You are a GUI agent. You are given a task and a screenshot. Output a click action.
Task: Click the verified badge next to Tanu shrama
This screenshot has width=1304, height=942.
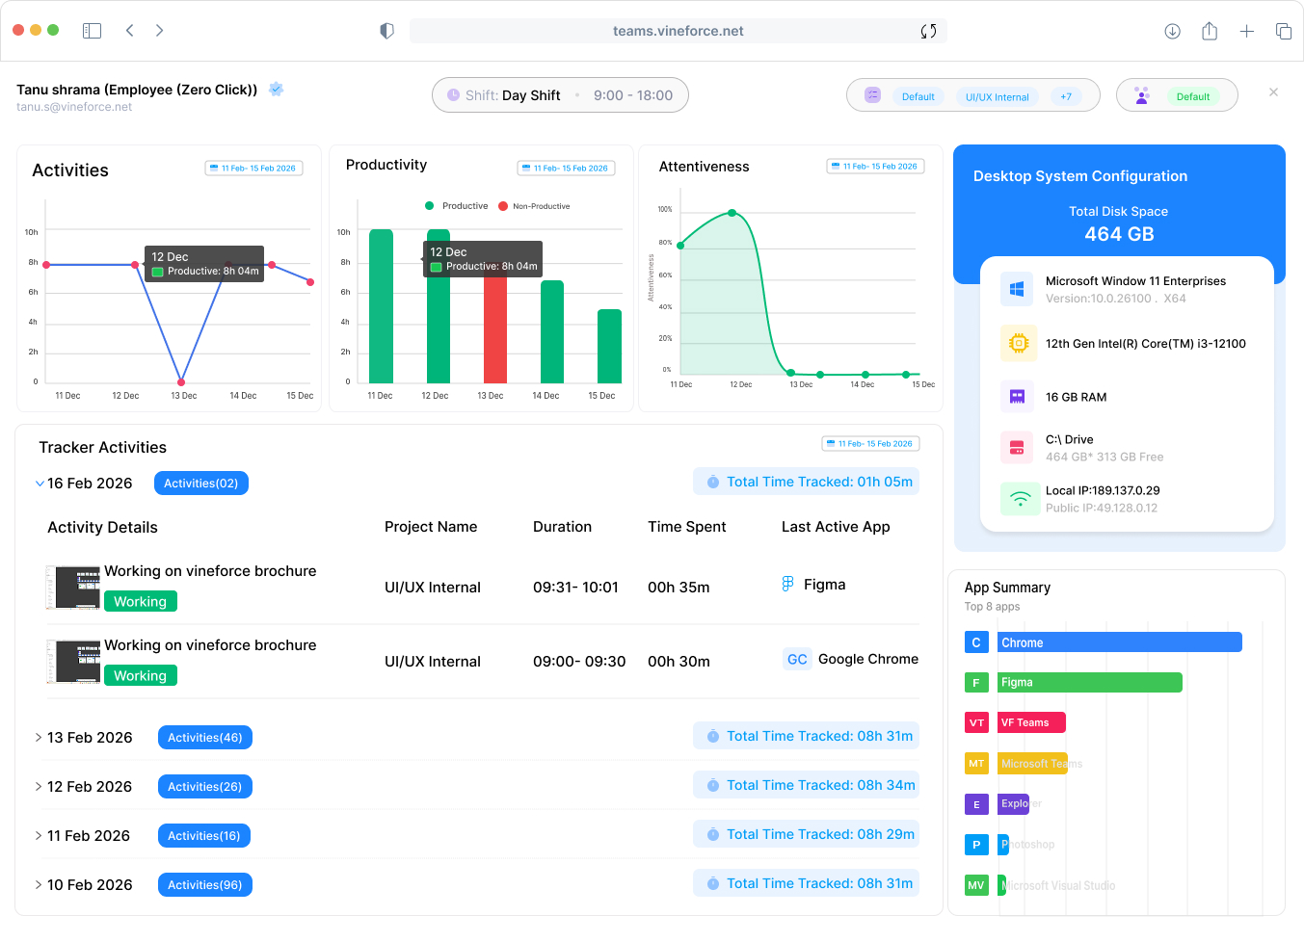point(275,89)
